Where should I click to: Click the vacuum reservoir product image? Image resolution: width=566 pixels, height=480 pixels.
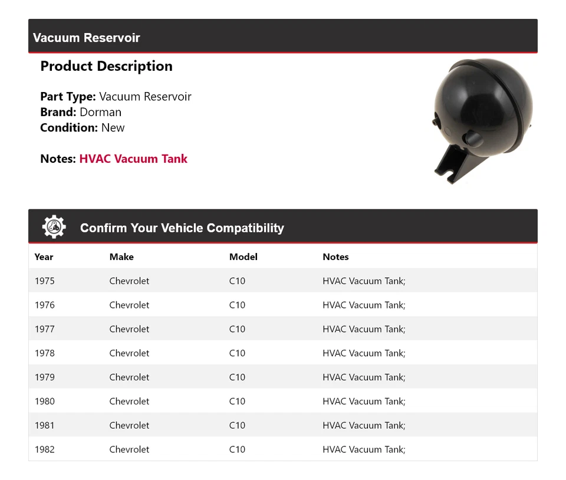coord(483,120)
